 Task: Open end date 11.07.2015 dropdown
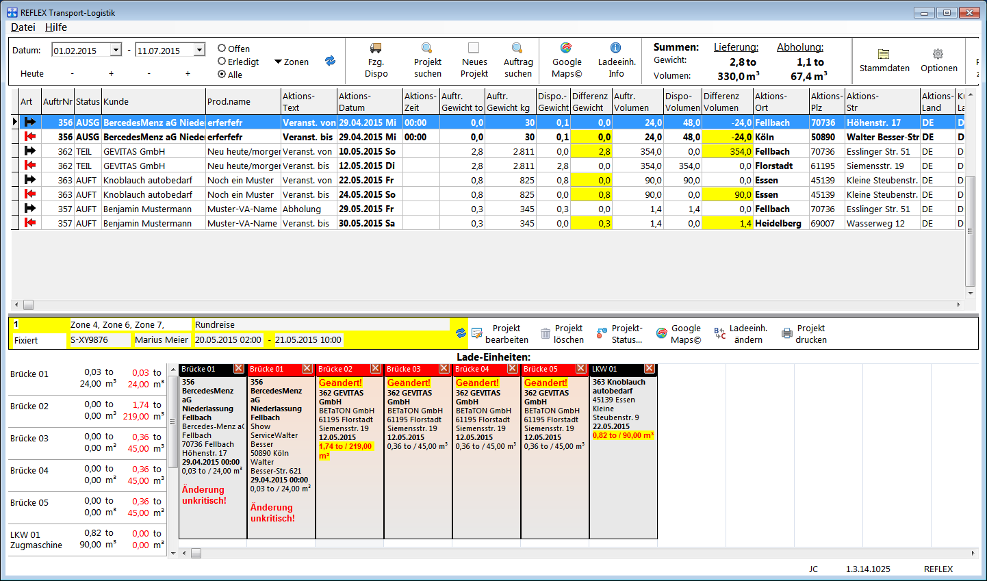199,50
